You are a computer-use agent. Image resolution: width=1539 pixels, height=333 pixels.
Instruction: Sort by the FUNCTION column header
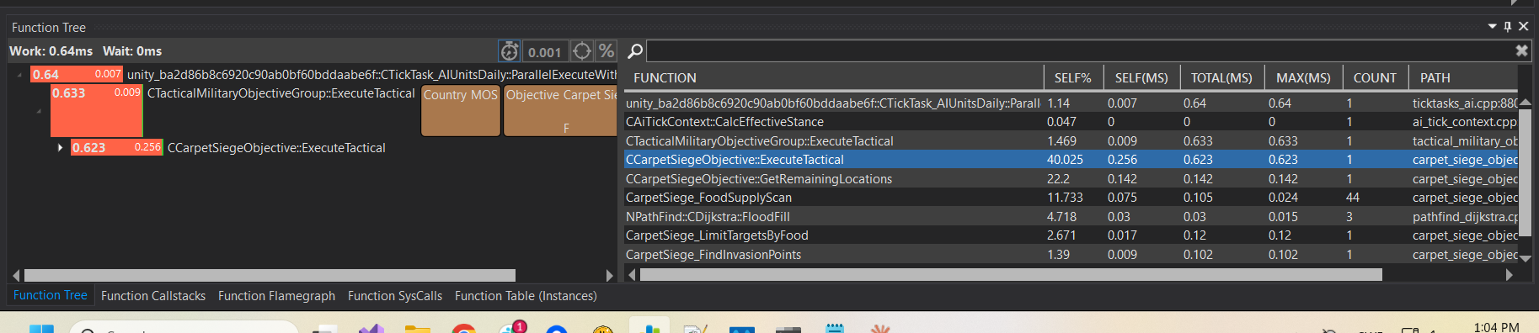(x=833, y=77)
